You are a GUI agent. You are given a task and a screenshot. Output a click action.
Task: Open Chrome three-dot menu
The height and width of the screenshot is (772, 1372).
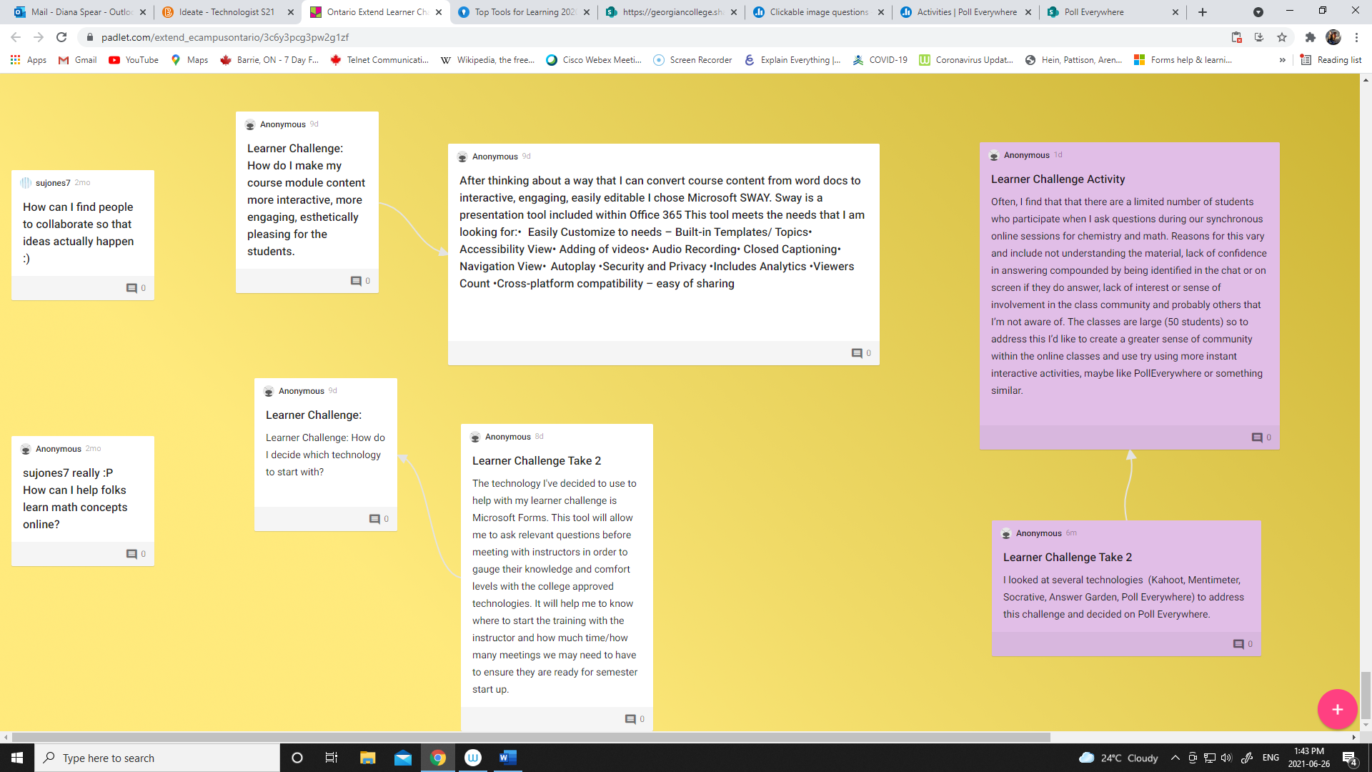click(x=1356, y=37)
